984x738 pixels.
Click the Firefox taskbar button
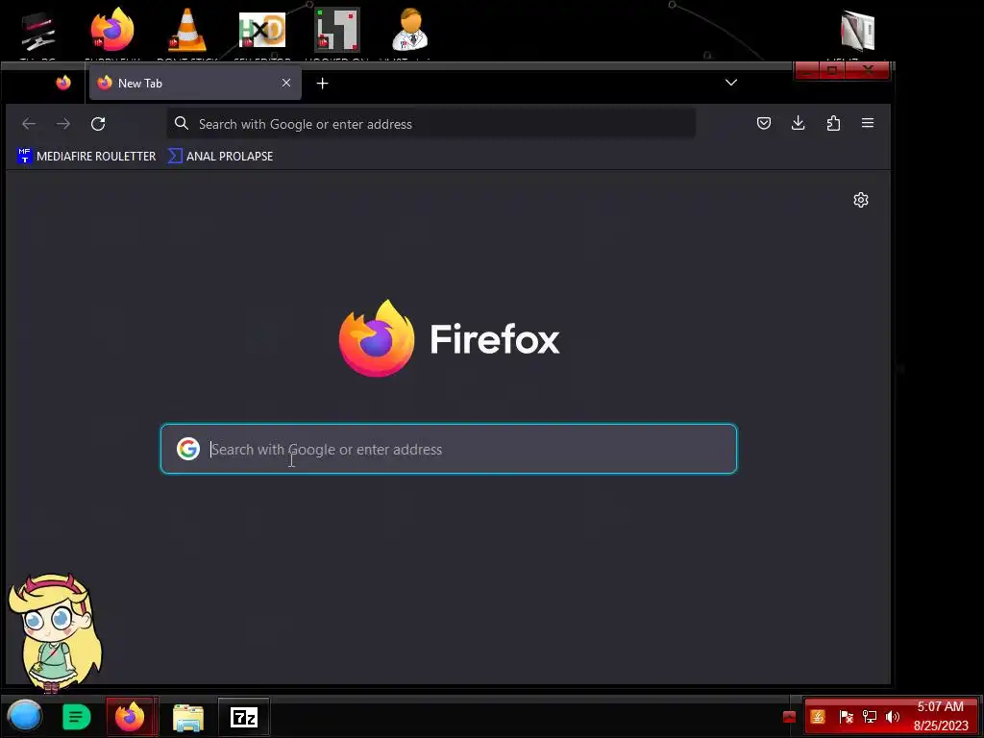[131, 716]
